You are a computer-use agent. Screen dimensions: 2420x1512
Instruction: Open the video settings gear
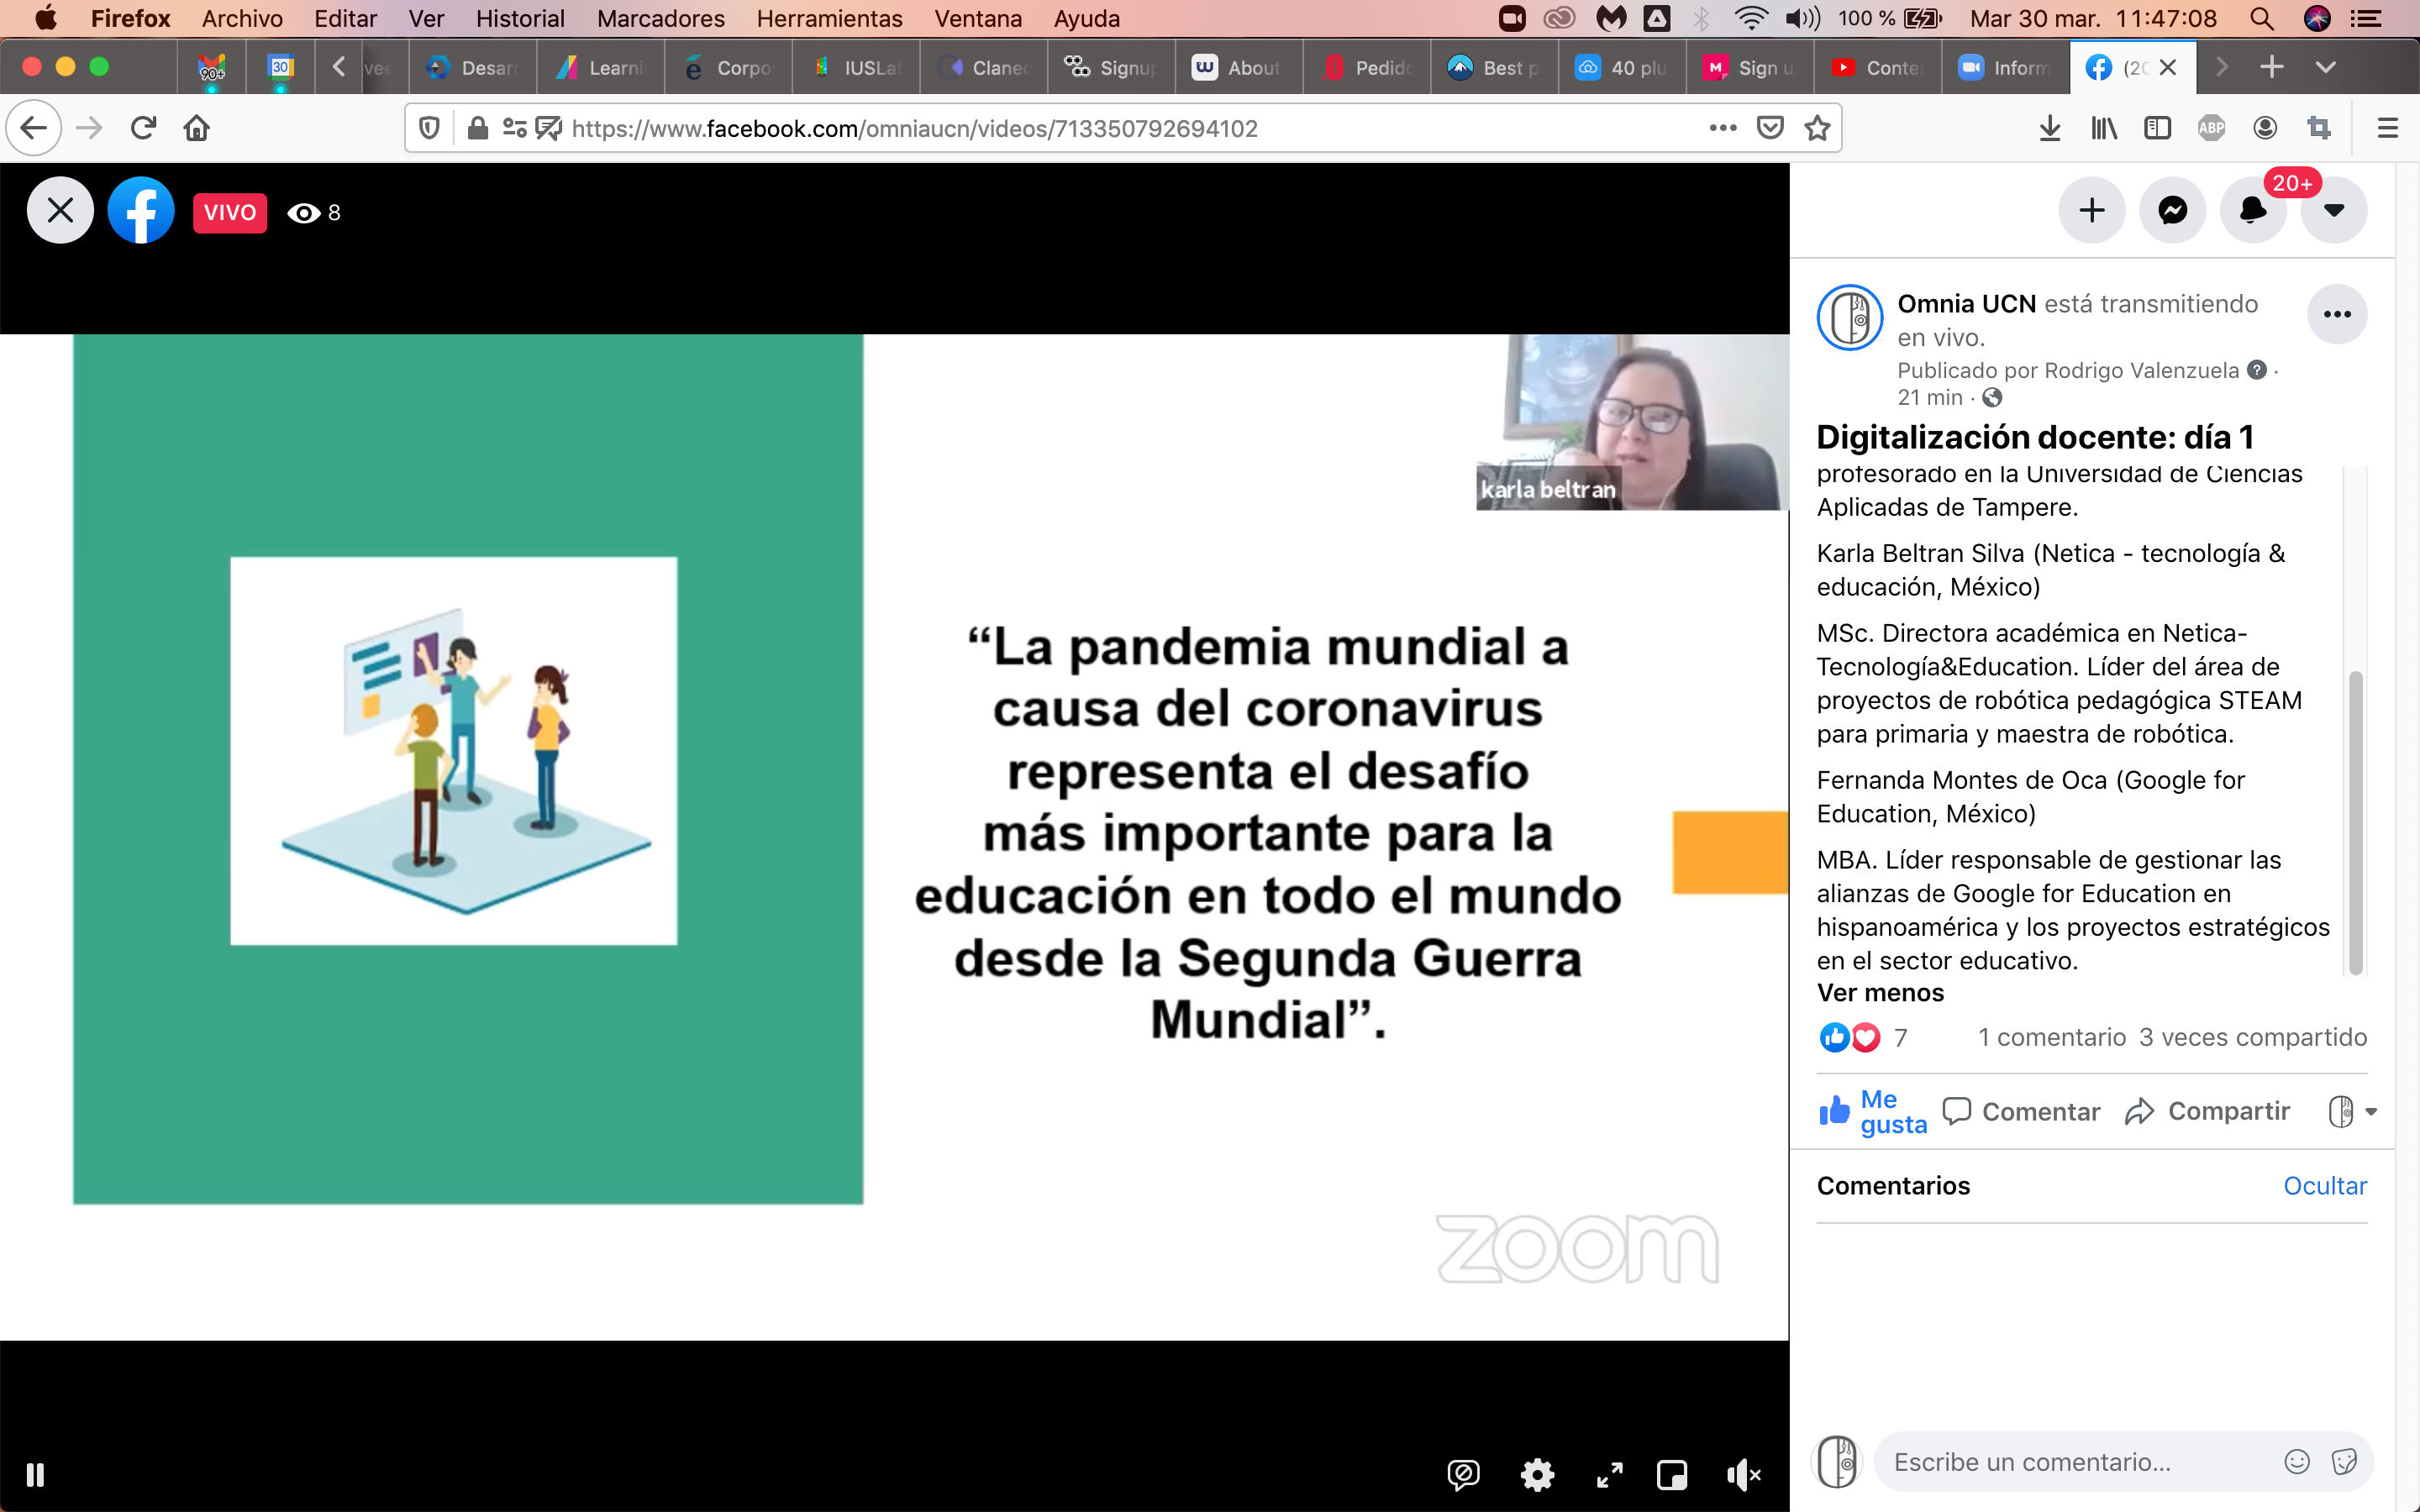[1537, 1474]
